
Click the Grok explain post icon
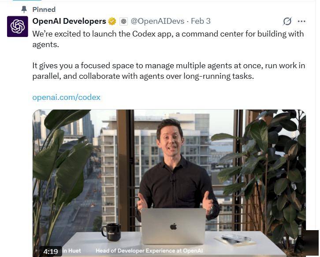tap(287, 21)
